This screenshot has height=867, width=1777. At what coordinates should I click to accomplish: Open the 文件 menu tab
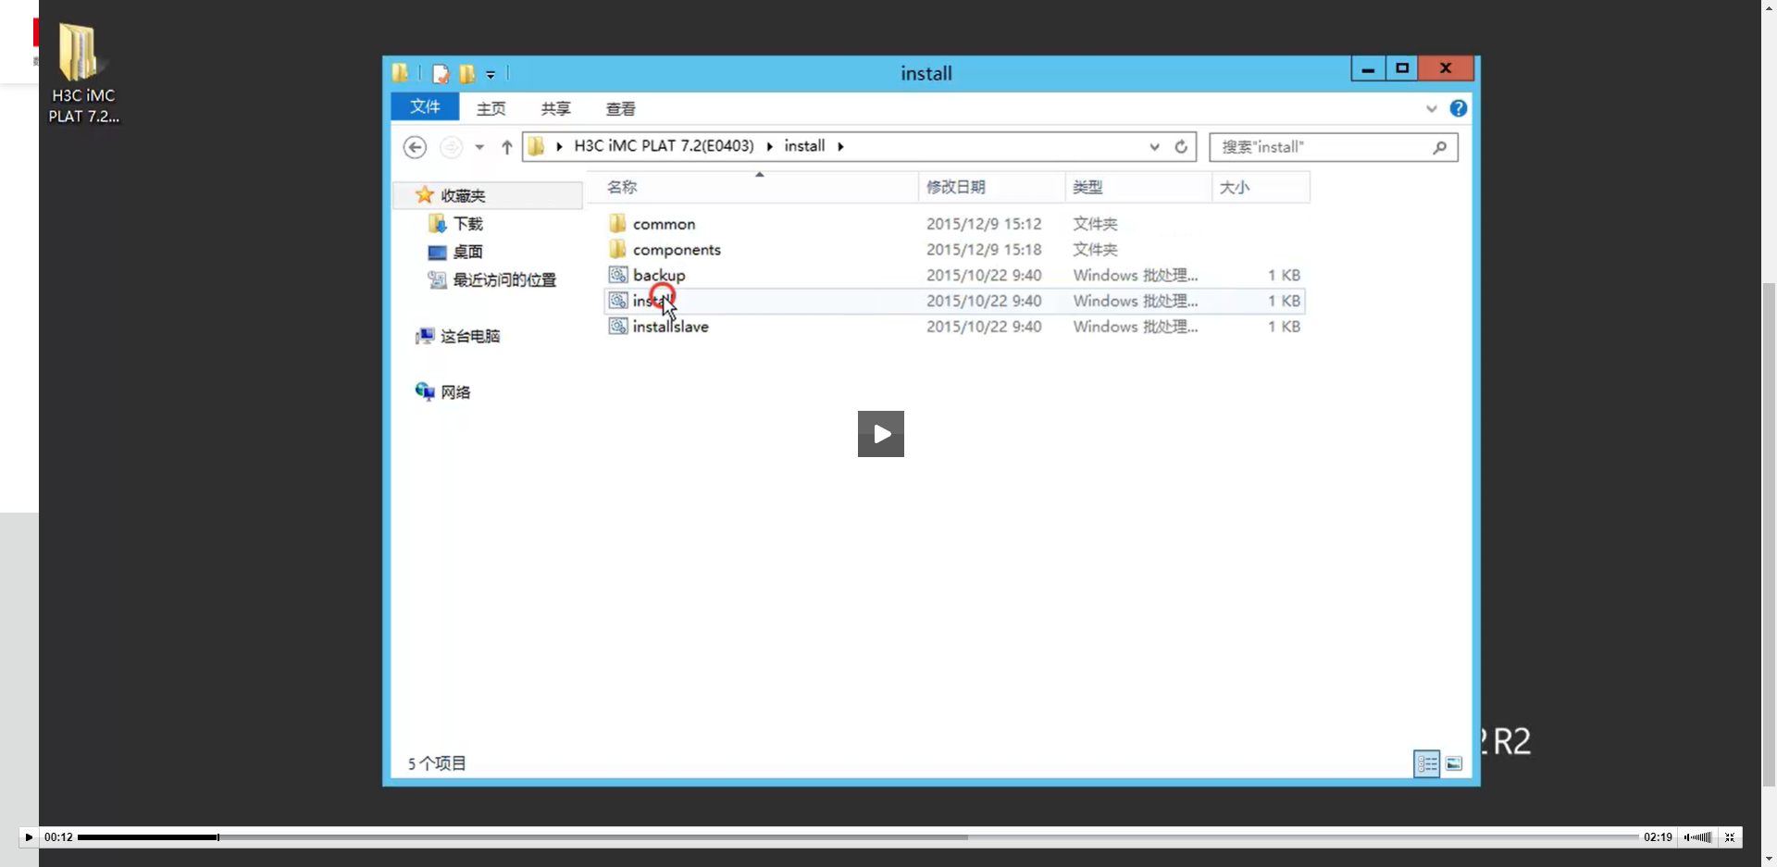point(425,107)
